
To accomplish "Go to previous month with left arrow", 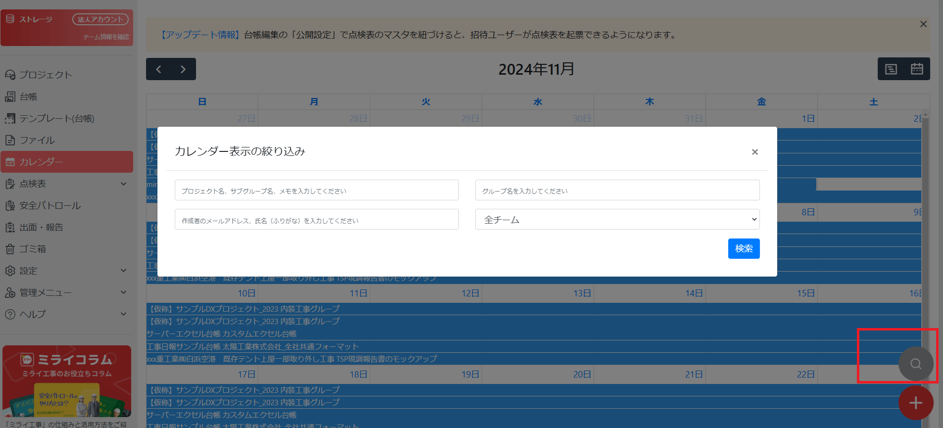I will tap(158, 69).
